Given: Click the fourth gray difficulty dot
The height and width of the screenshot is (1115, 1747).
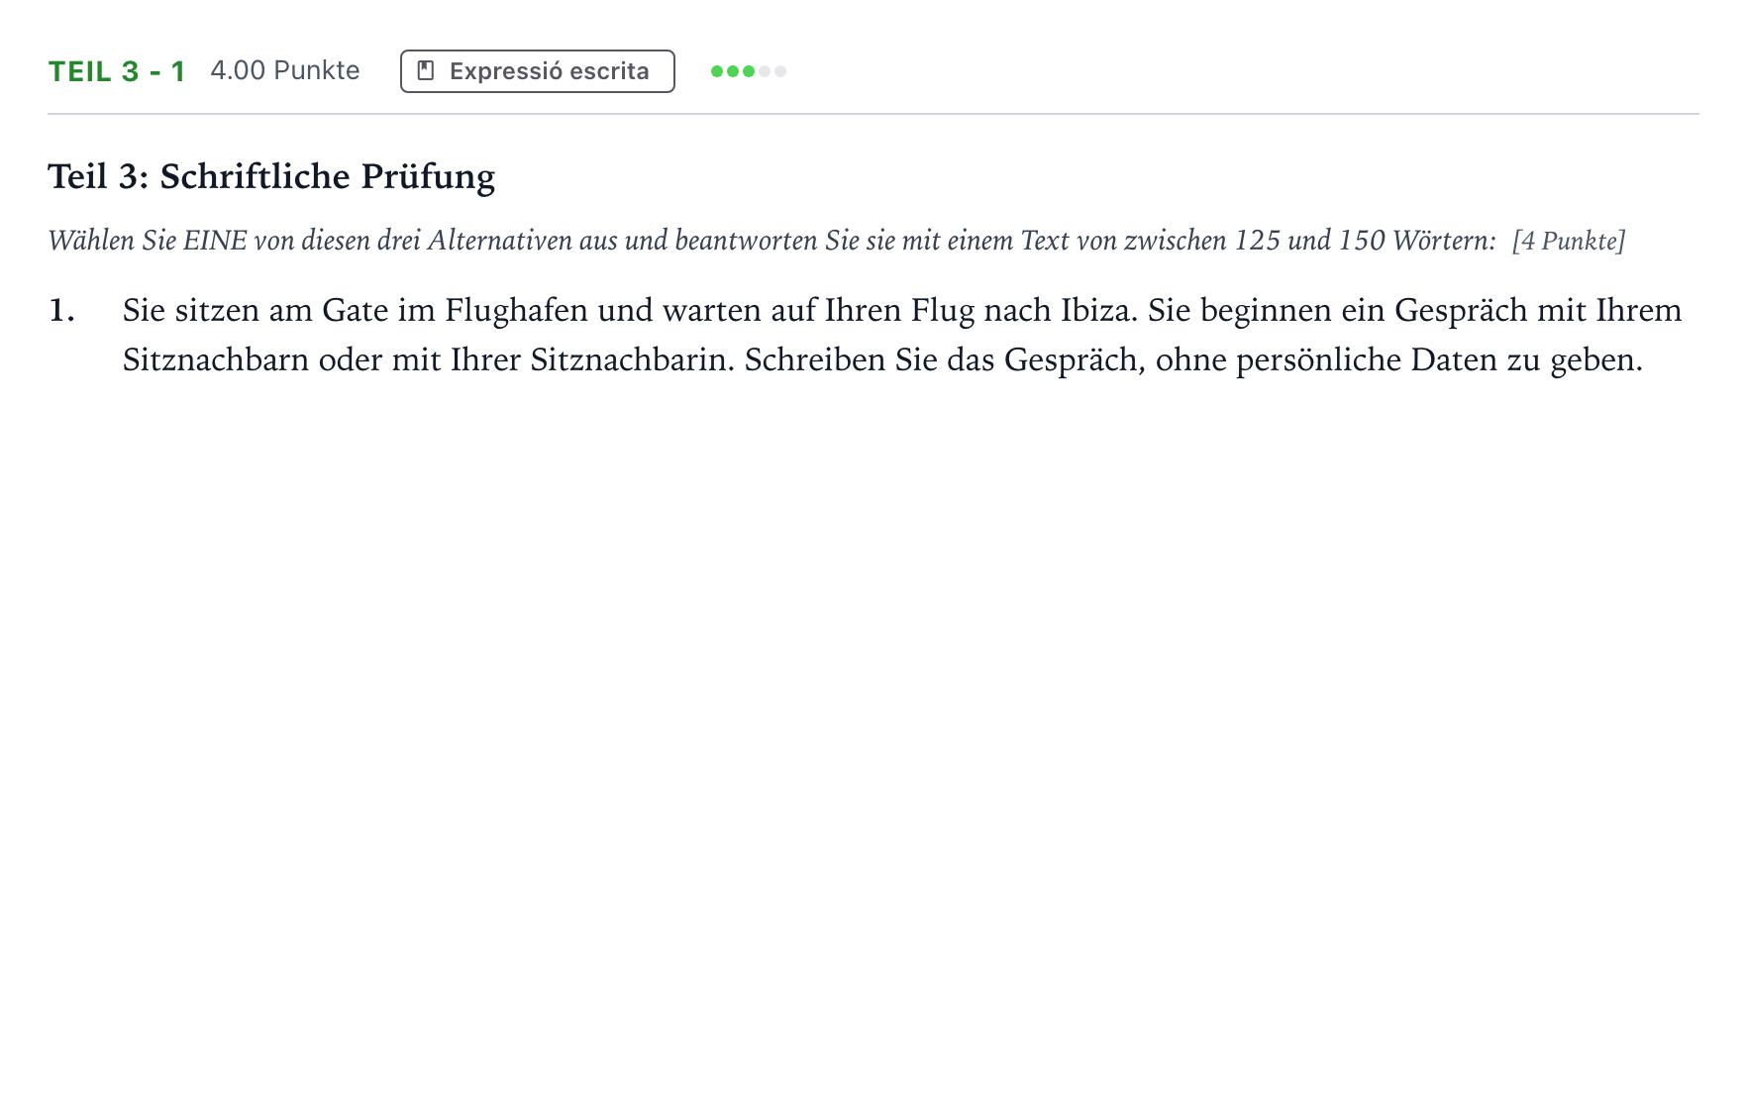Looking at the screenshot, I should click(x=765, y=71).
